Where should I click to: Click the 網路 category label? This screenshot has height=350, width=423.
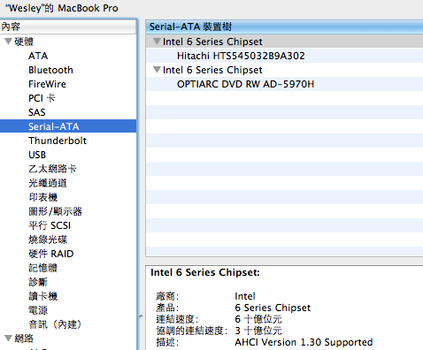24,339
